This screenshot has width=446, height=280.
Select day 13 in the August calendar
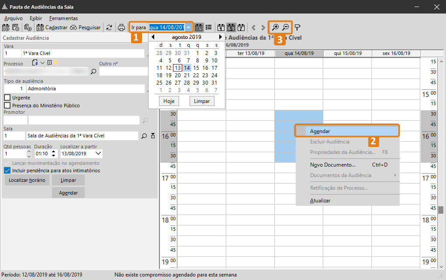(x=178, y=68)
